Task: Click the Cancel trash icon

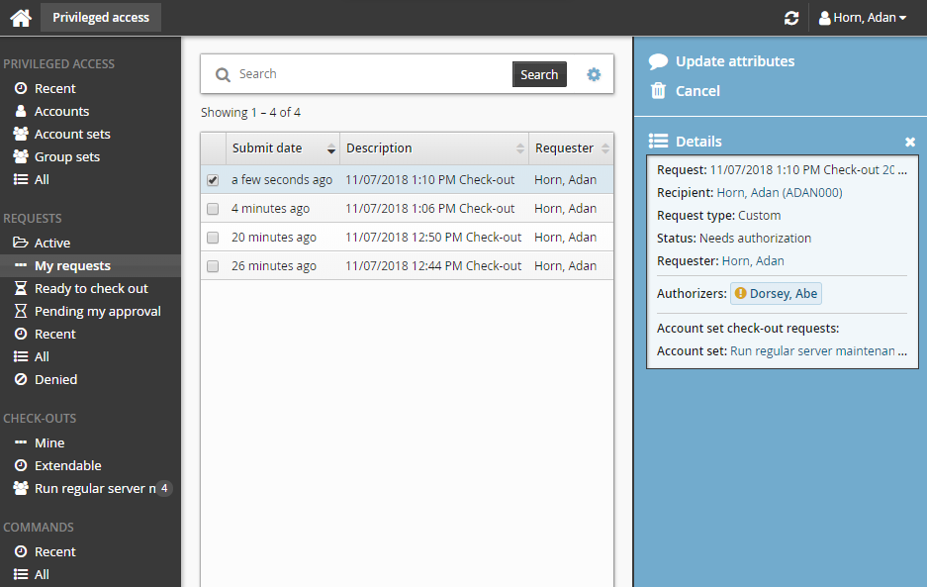Action: 658,91
